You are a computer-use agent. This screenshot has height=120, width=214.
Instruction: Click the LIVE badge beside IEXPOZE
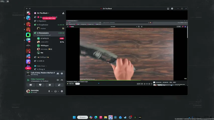(x=62, y=38)
